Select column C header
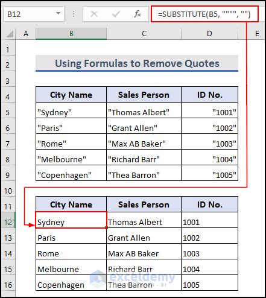 click(x=144, y=34)
